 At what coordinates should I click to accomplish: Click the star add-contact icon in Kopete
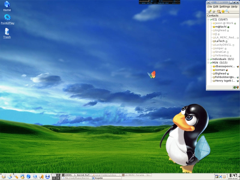(223, 11)
